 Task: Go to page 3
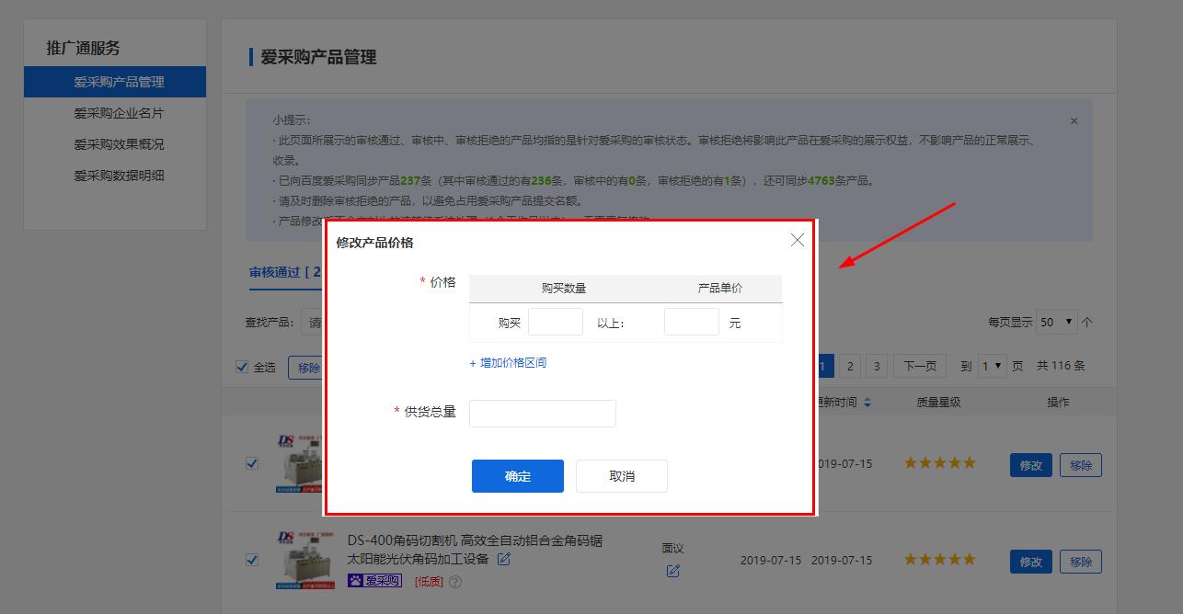877,366
